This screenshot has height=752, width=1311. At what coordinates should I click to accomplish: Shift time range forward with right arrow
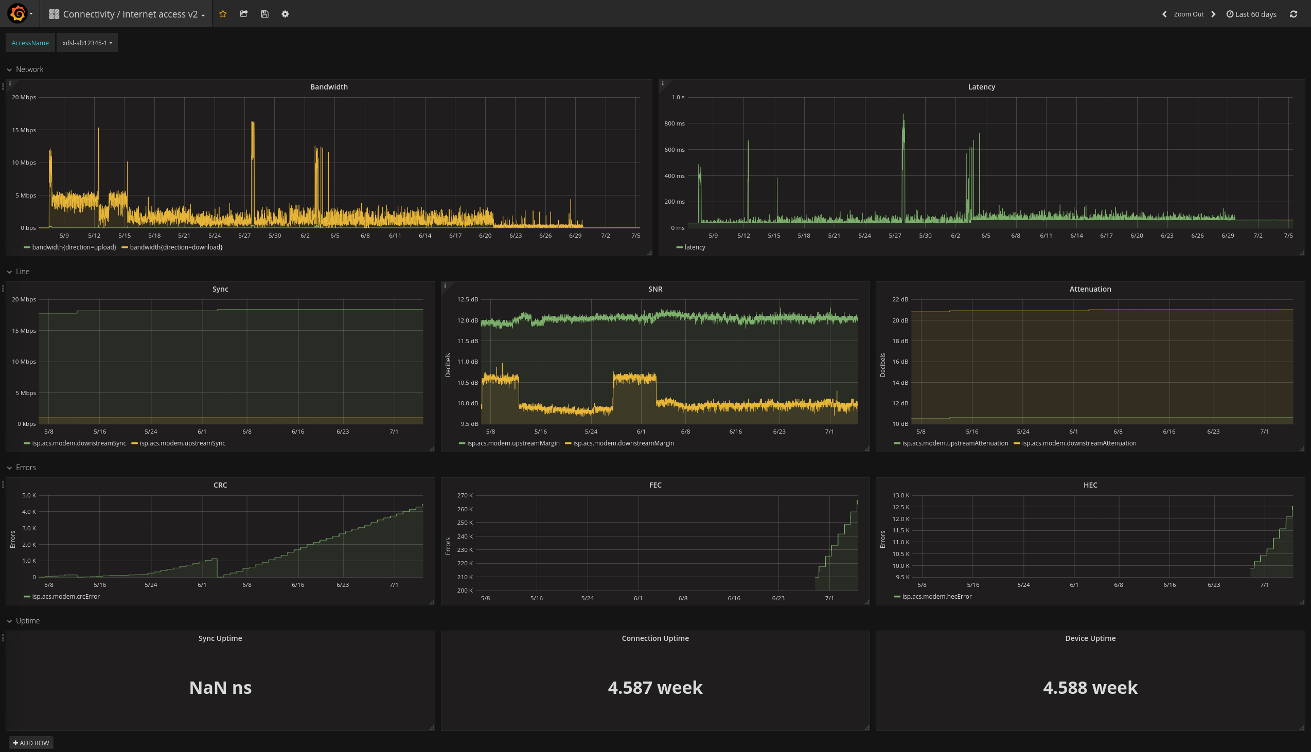click(x=1213, y=14)
